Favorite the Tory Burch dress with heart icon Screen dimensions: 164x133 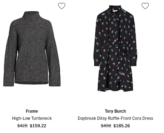pyautogui.click(x=145, y=6)
